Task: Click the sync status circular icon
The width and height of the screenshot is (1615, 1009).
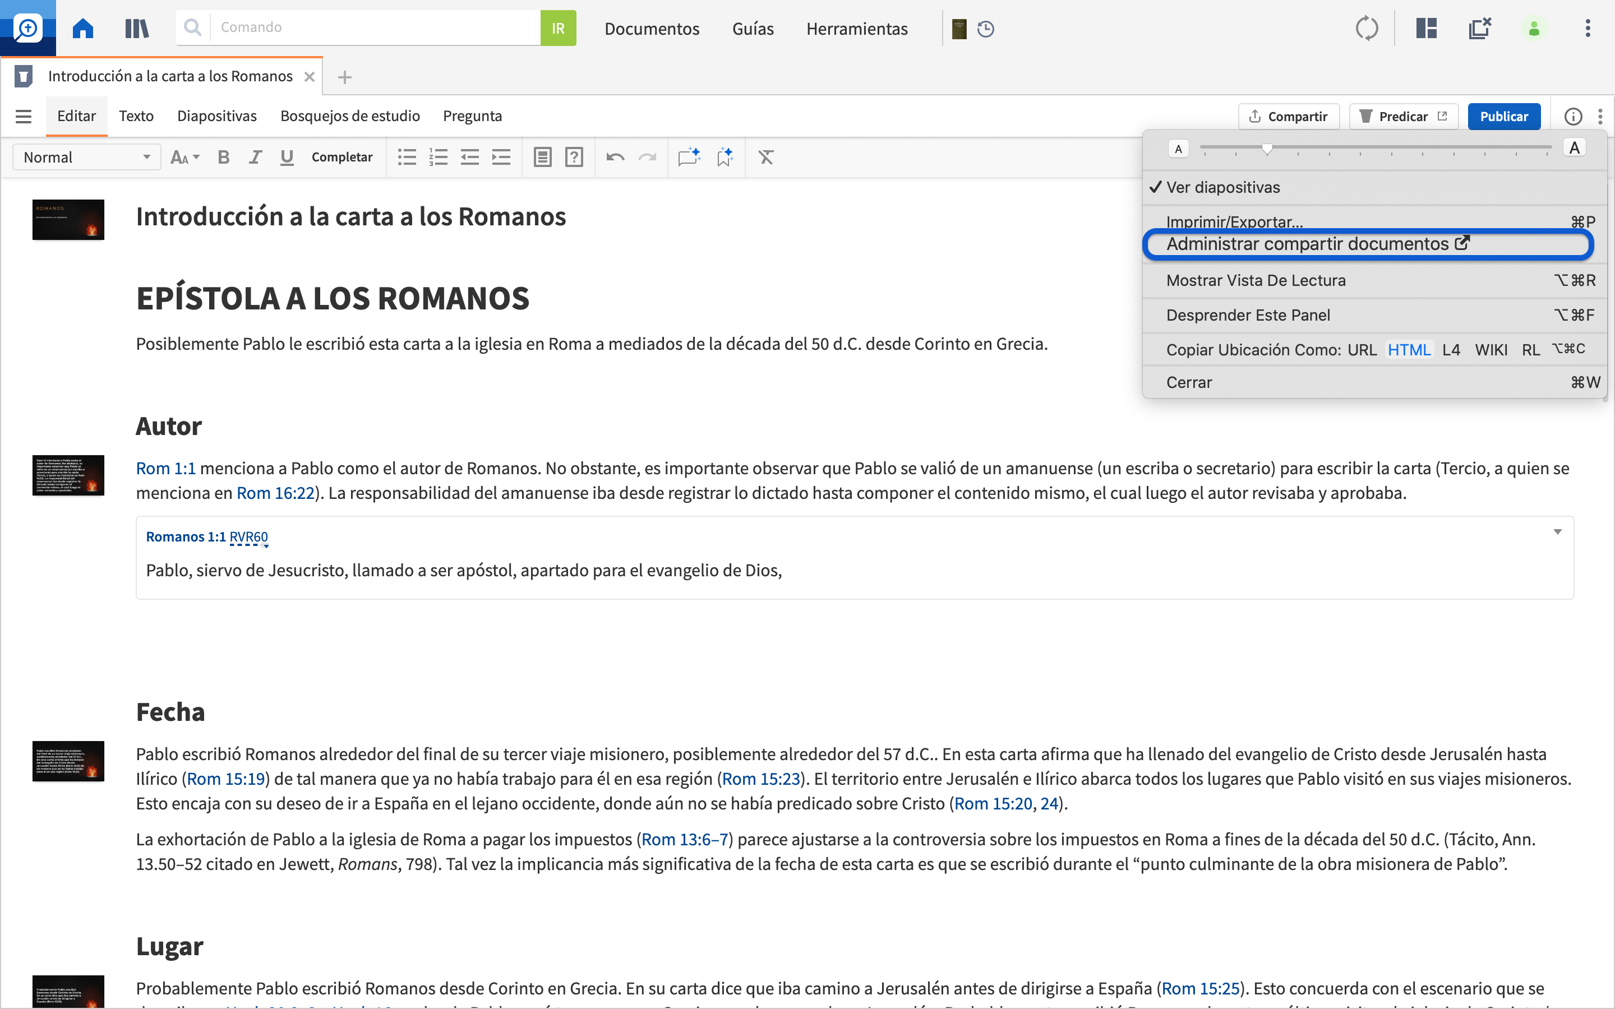Action: [x=1367, y=28]
